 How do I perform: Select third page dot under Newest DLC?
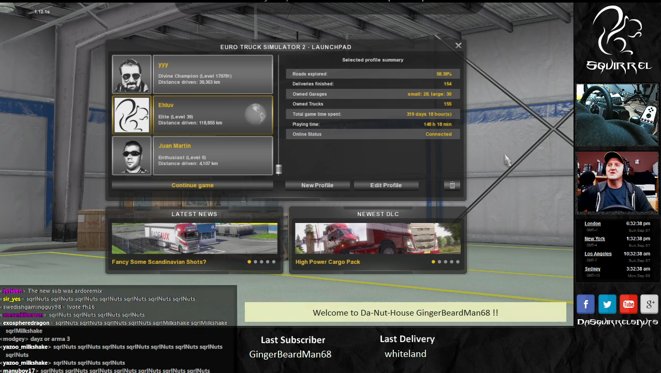[x=445, y=262]
